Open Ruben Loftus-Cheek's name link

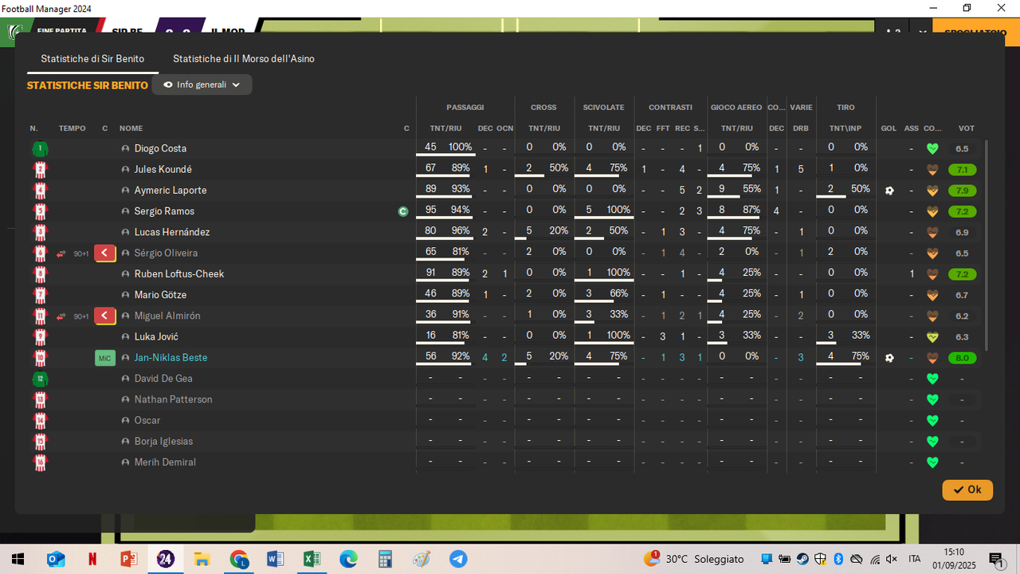(x=179, y=274)
